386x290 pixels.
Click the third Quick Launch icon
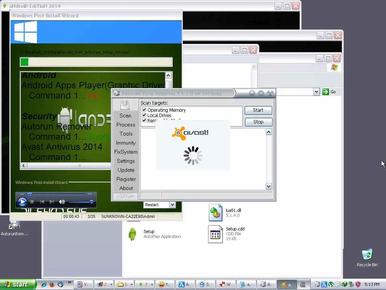60,284
